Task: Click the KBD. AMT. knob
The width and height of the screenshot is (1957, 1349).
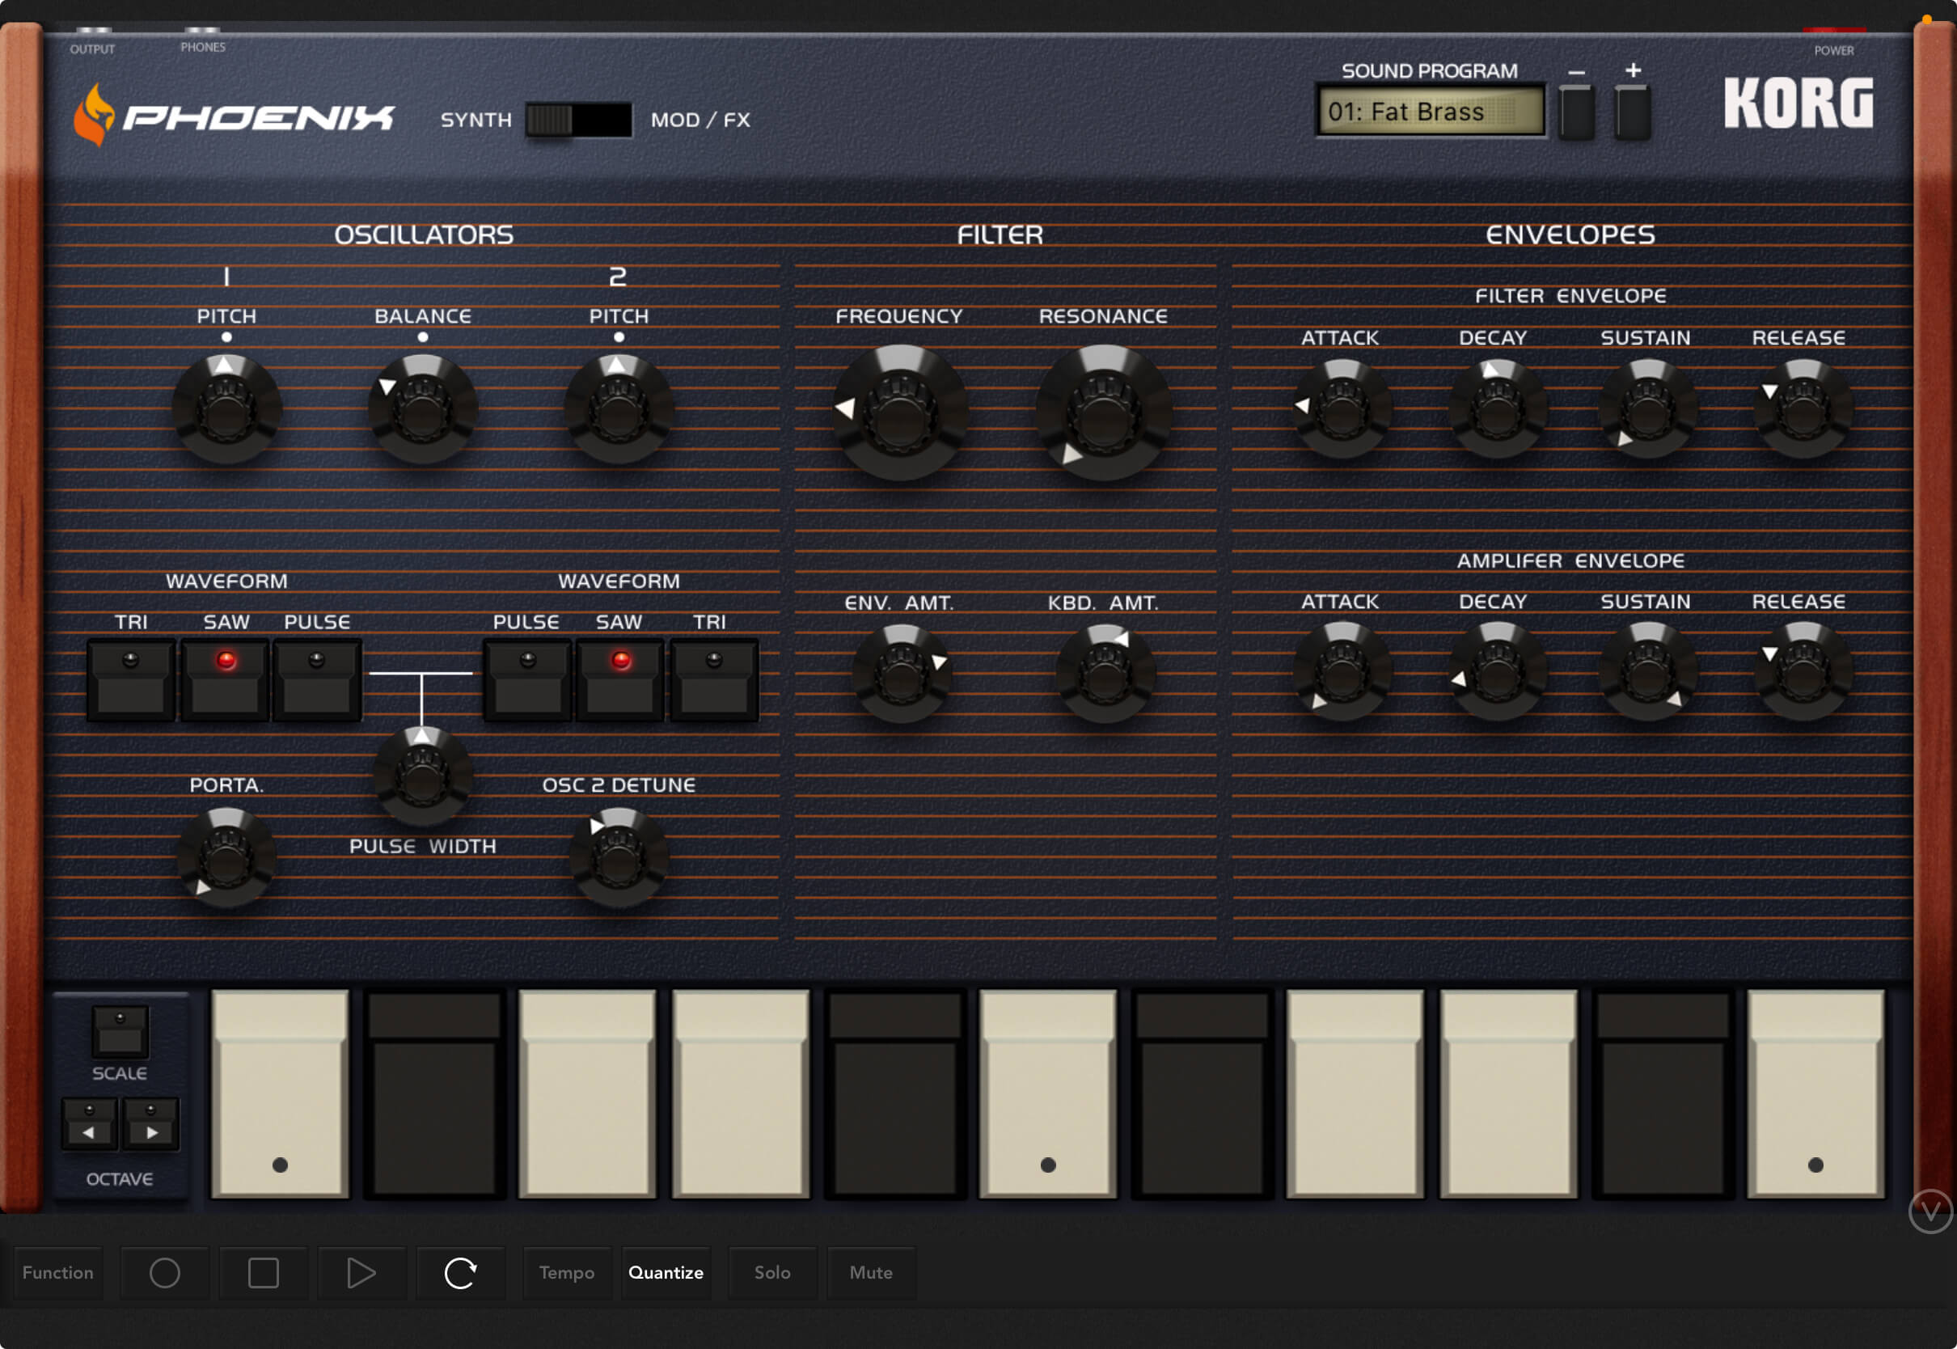Action: point(1105,674)
